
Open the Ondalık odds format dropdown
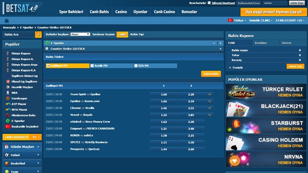pos(261,20)
